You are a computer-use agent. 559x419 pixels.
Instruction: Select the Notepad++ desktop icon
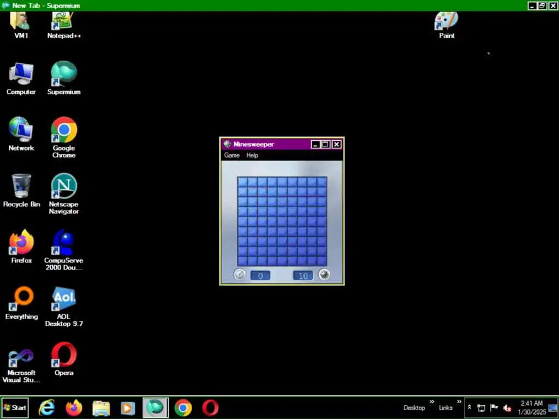click(64, 25)
